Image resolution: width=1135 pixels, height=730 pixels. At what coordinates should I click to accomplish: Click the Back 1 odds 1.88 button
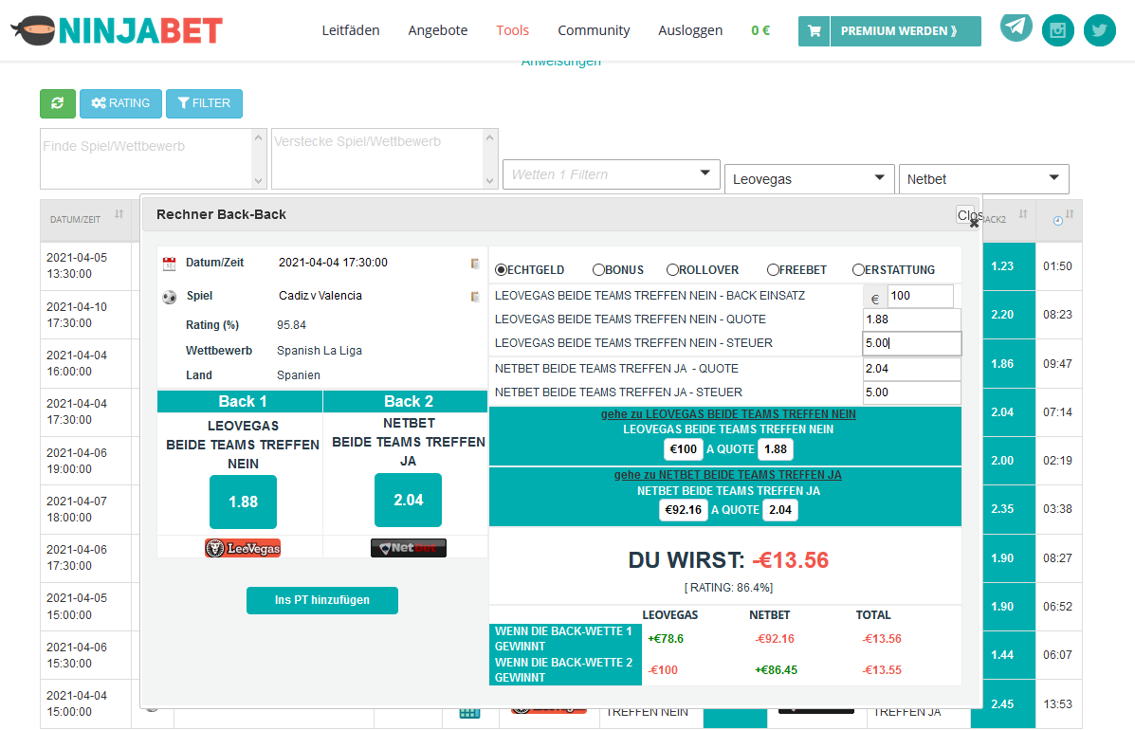click(x=243, y=502)
